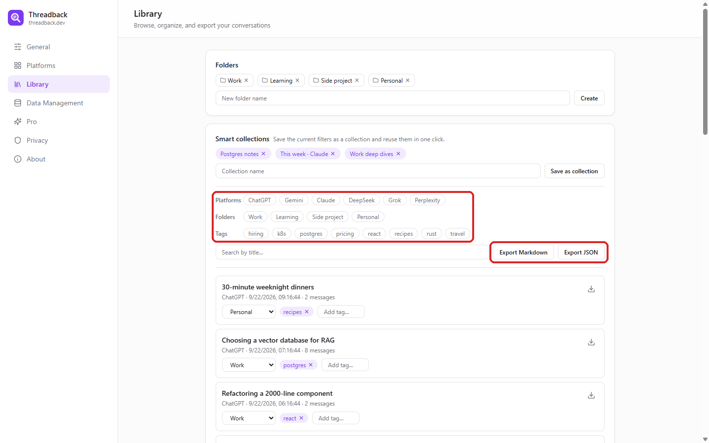Click Add tag field for weeknight dinners
The width and height of the screenshot is (709, 443).
[x=341, y=312]
